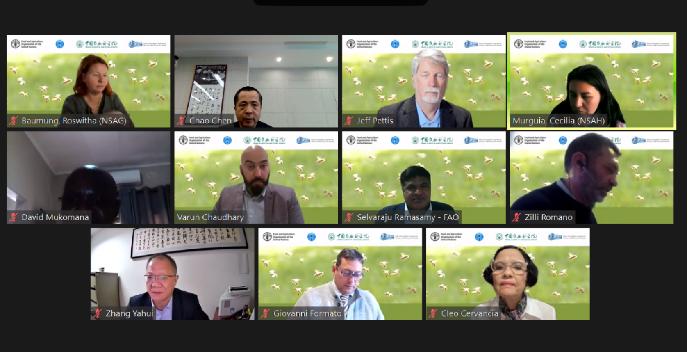The width and height of the screenshot is (687, 352).
Task: Select Murguia, Cecilia's highlighted video tile
Action: click(x=591, y=81)
